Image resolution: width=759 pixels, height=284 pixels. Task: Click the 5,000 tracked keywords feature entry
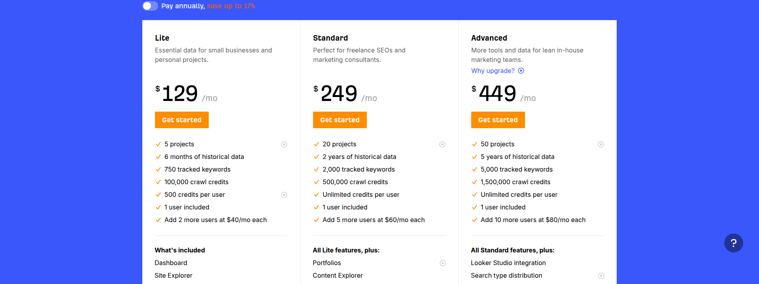click(x=517, y=169)
